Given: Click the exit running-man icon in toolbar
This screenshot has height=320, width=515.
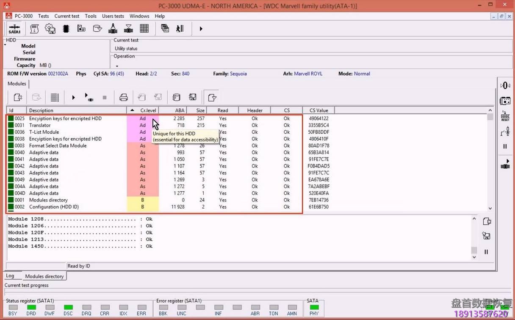Looking at the screenshot, I should tap(180, 29).
